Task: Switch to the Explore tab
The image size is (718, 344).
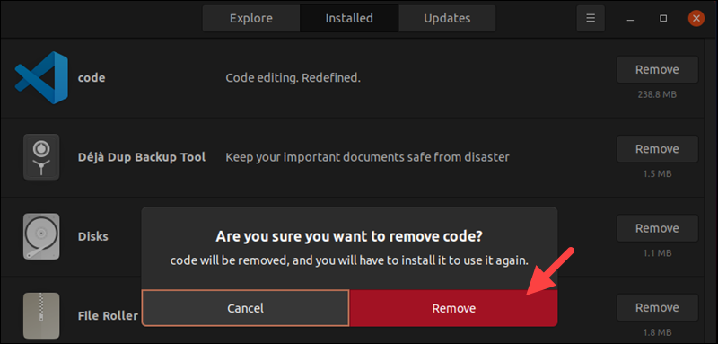Action: [x=251, y=18]
